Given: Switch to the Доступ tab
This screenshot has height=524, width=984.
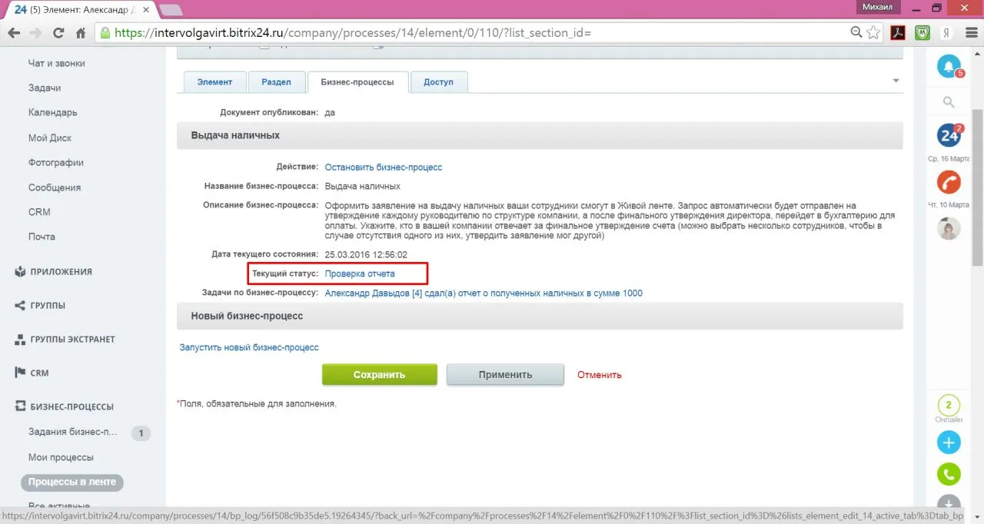Looking at the screenshot, I should [x=438, y=82].
